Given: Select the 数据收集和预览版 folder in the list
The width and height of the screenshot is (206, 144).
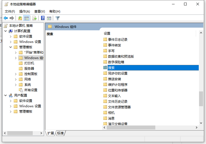Looking at the screenshot, I should [121, 56].
